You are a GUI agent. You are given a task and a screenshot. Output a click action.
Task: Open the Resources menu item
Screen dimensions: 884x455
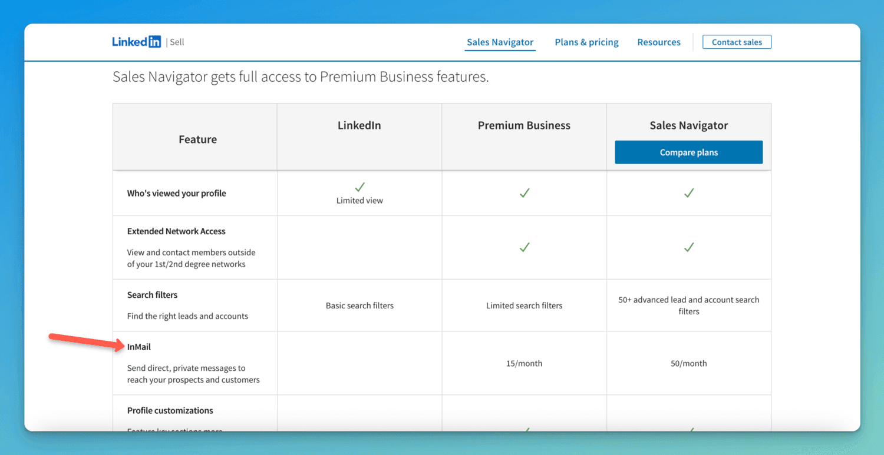(659, 42)
